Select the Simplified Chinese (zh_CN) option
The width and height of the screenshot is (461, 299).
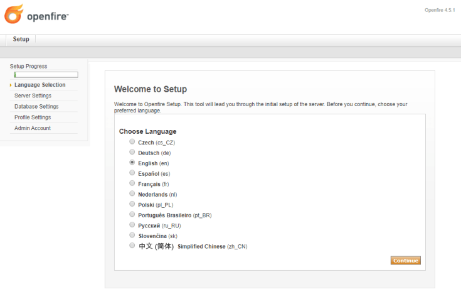(132, 246)
